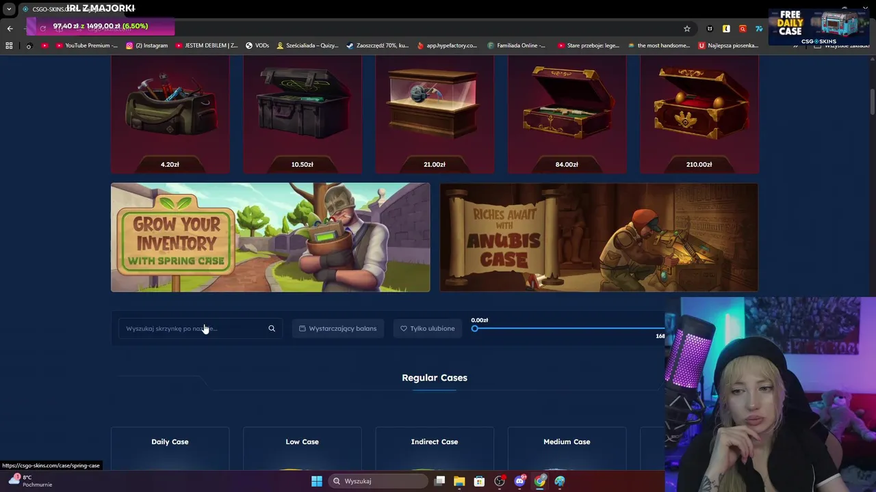Click the taskbar Wyszukaj search box
Screen dimensions: 876x492
tap(378, 481)
